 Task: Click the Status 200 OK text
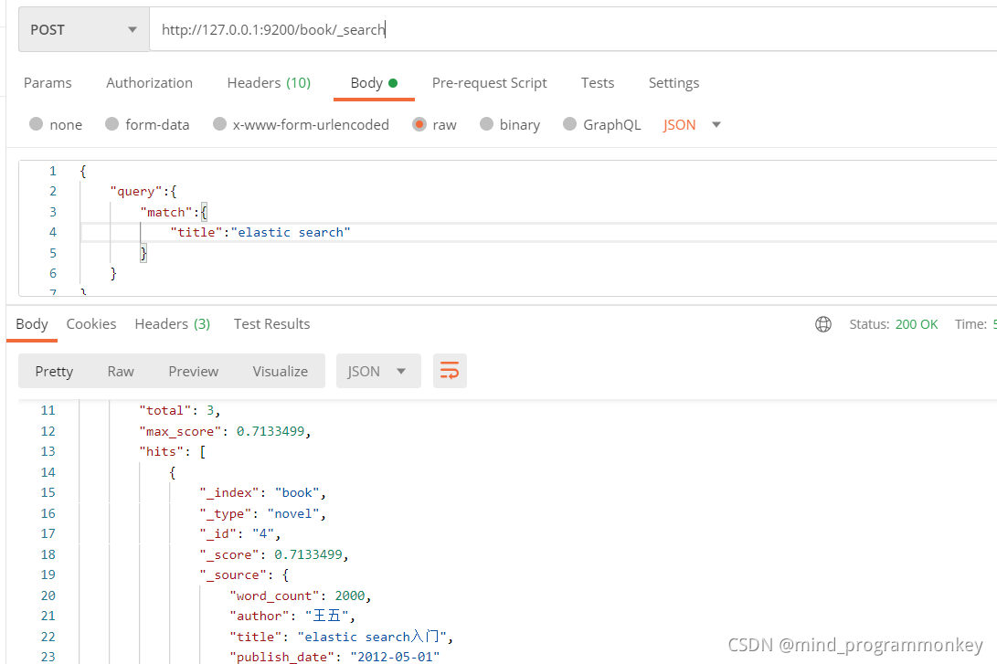(894, 324)
